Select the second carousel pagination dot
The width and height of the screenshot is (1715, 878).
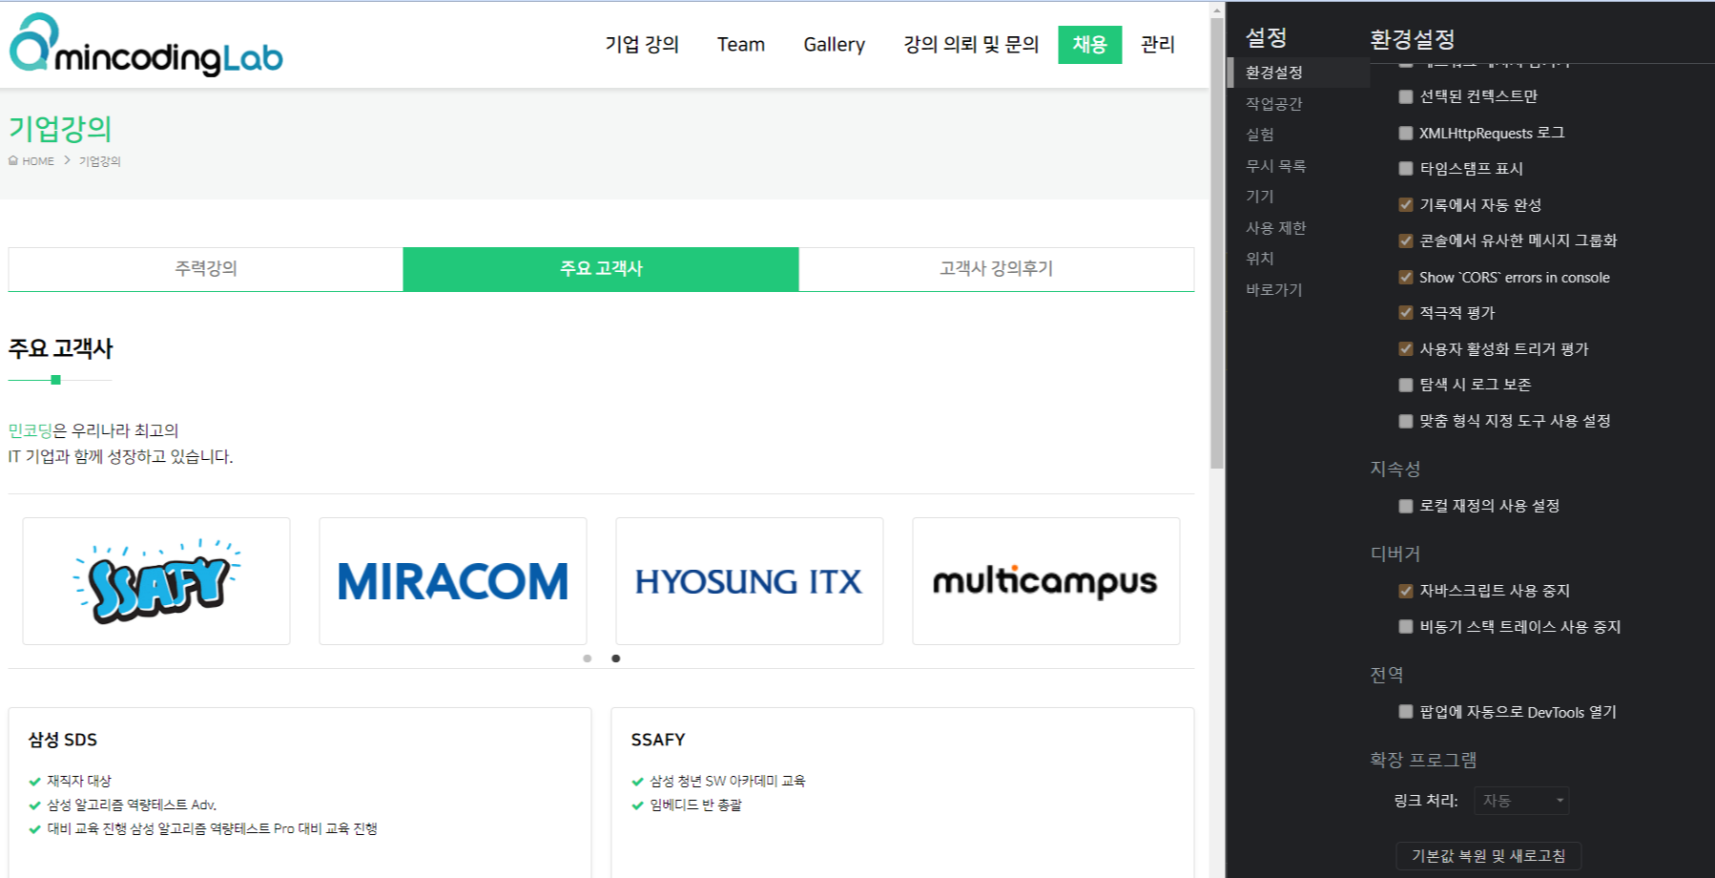click(616, 658)
